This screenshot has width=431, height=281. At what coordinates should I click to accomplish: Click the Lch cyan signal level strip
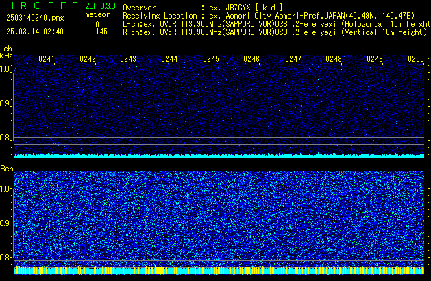tap(219, 156)
